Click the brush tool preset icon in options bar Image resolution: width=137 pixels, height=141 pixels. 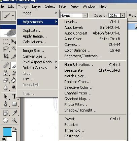tap(6, 15)
